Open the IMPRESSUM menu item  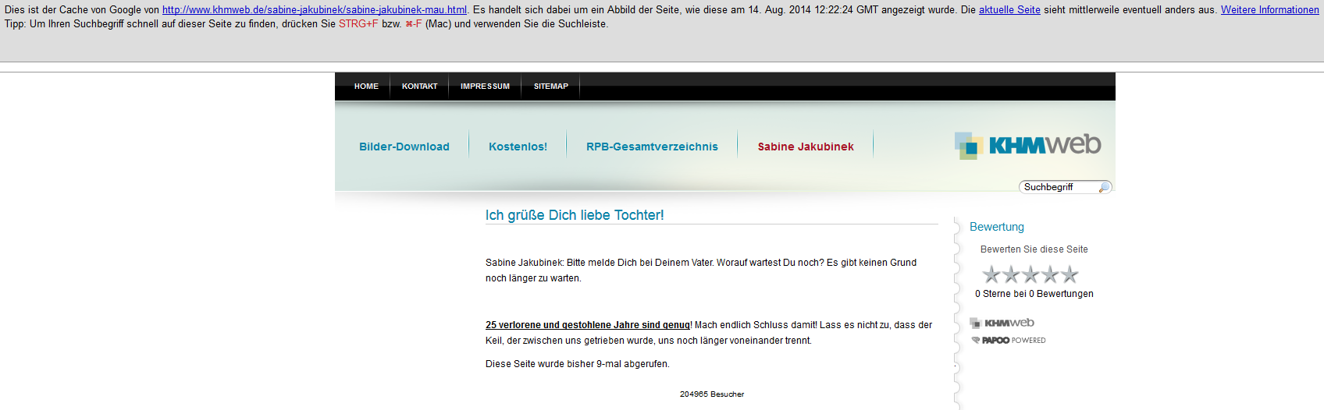point(485,87)
